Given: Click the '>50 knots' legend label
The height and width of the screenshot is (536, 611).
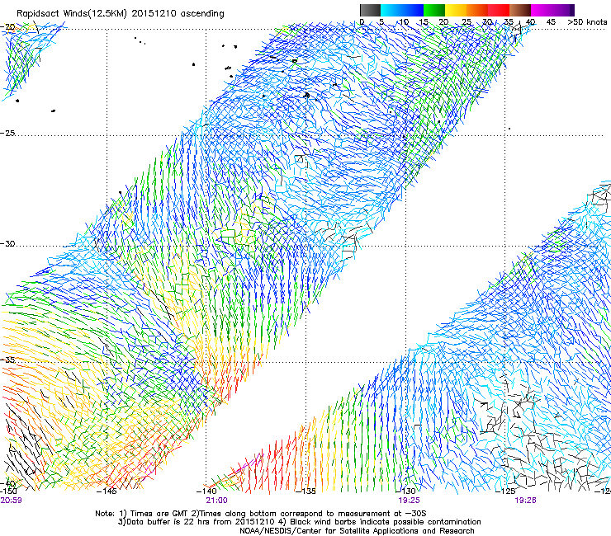Looking at the screenshot, I should click(x=587, y=22).
